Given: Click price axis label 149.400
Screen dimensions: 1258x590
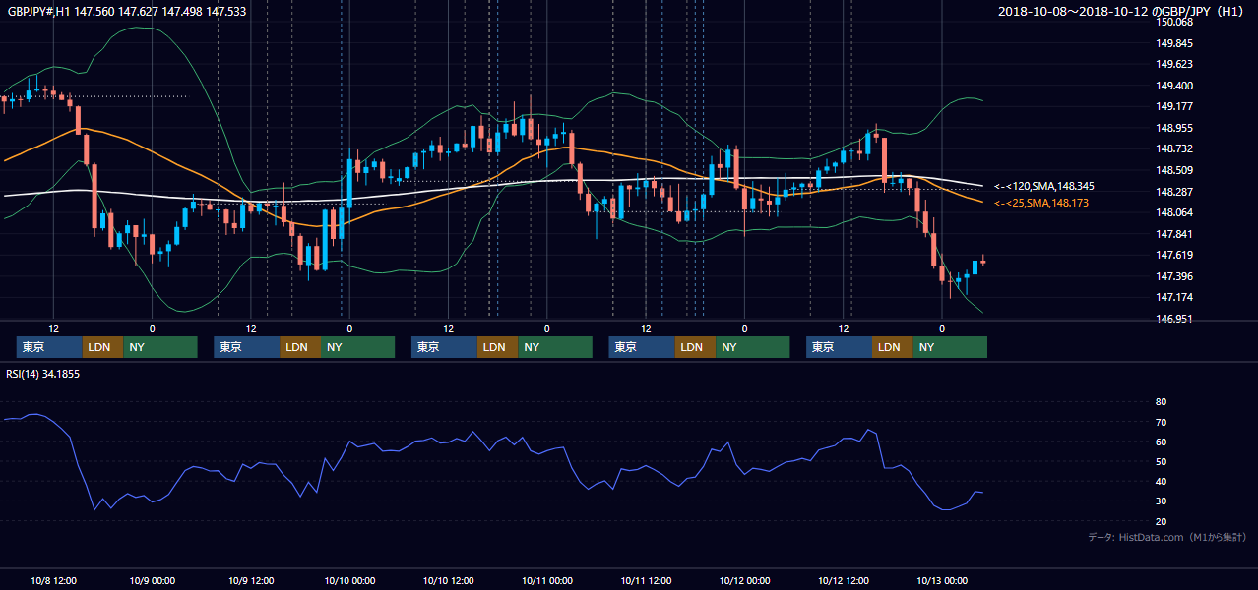Looking at the screenshot, I should 1173,86.
